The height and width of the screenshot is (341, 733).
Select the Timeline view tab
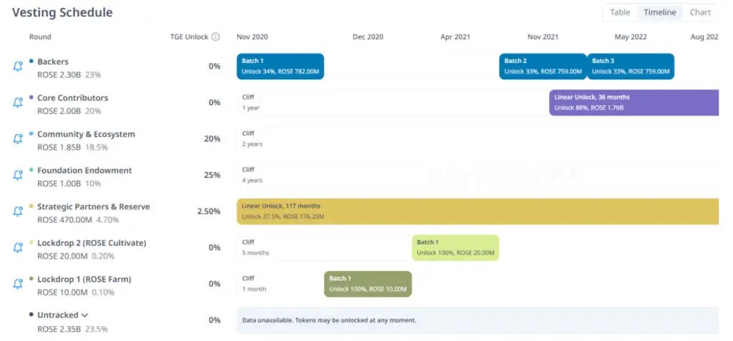[x=659, y=12]
